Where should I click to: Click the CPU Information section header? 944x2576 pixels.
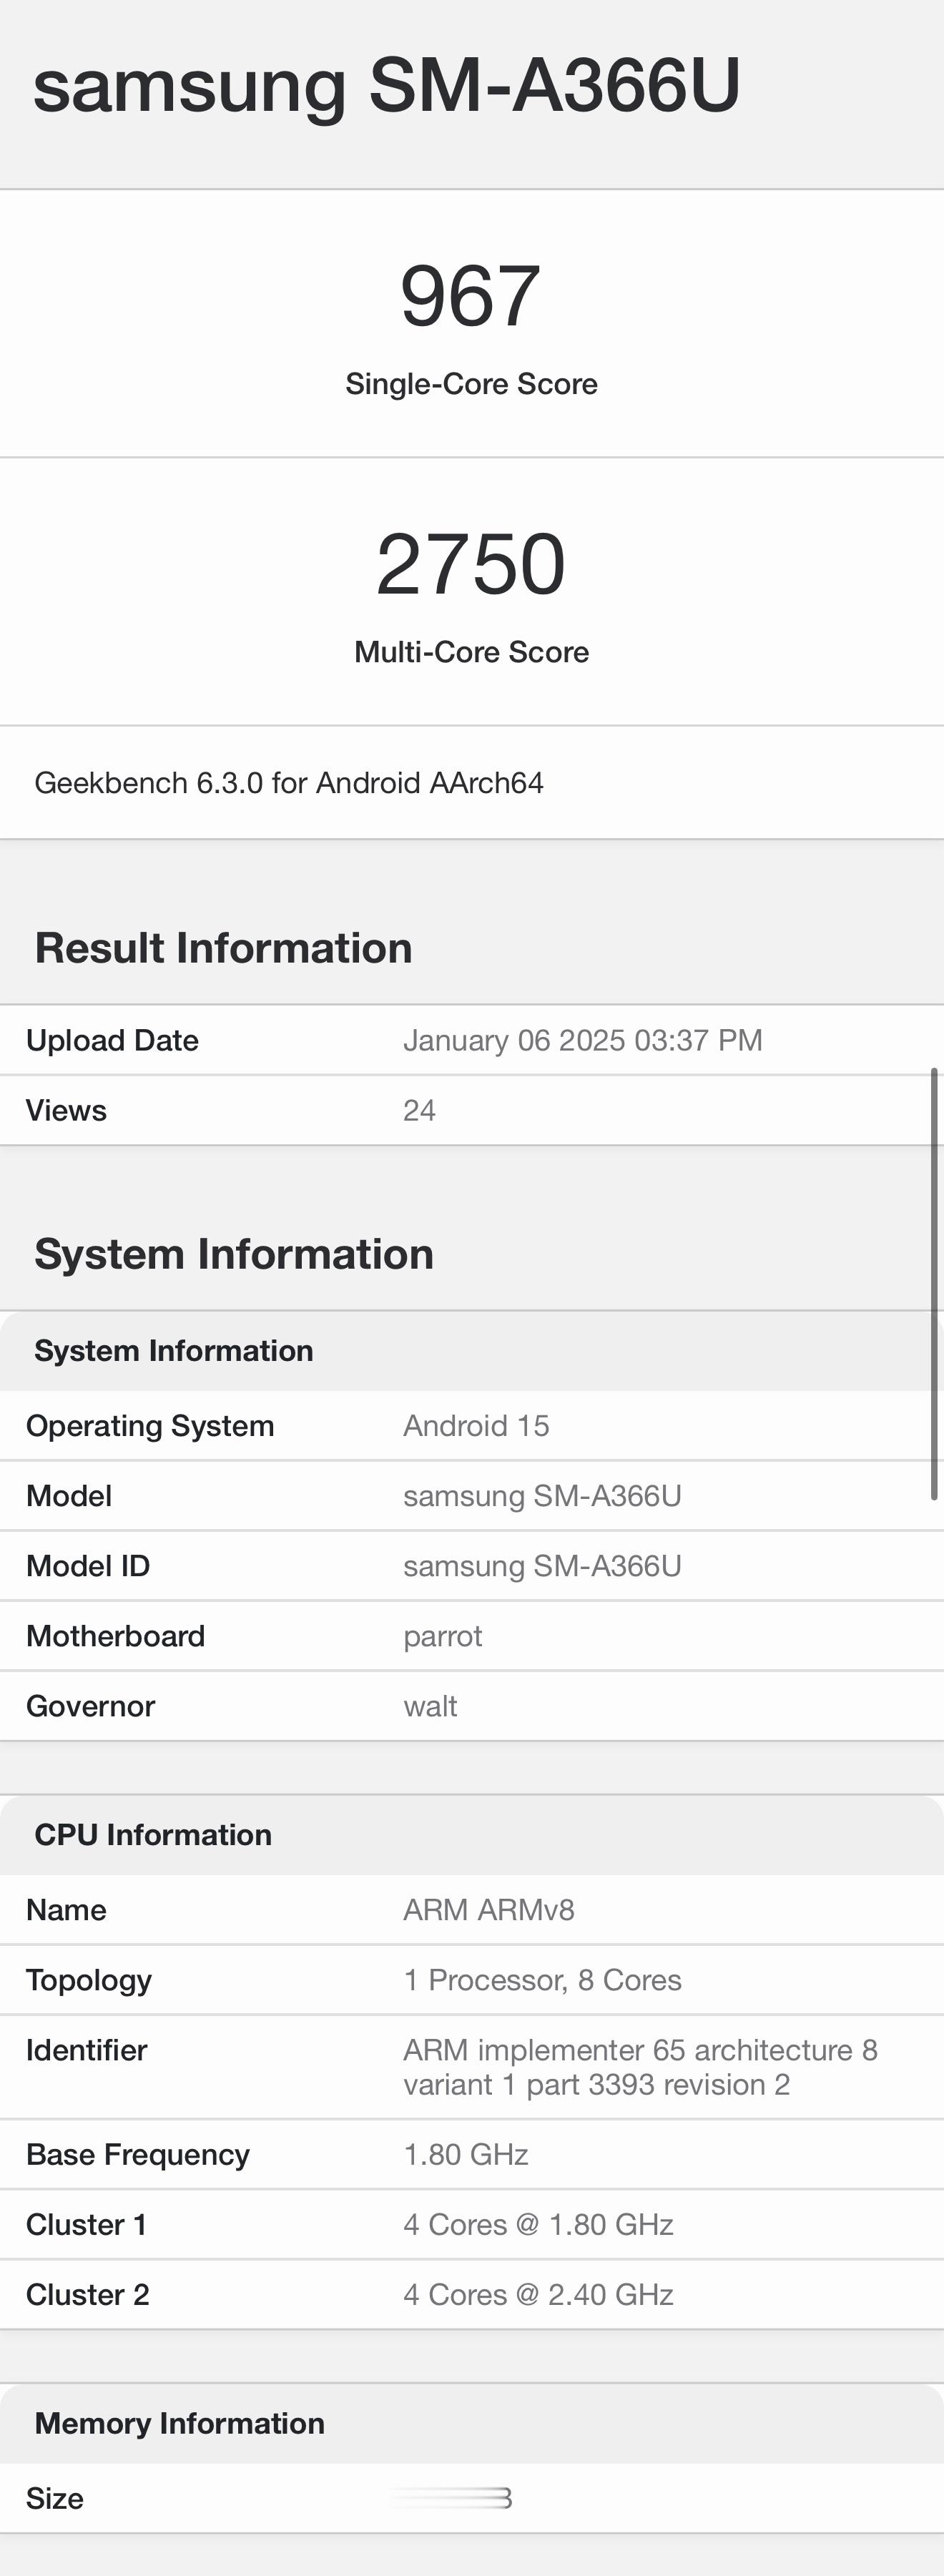pos(472,1835)
